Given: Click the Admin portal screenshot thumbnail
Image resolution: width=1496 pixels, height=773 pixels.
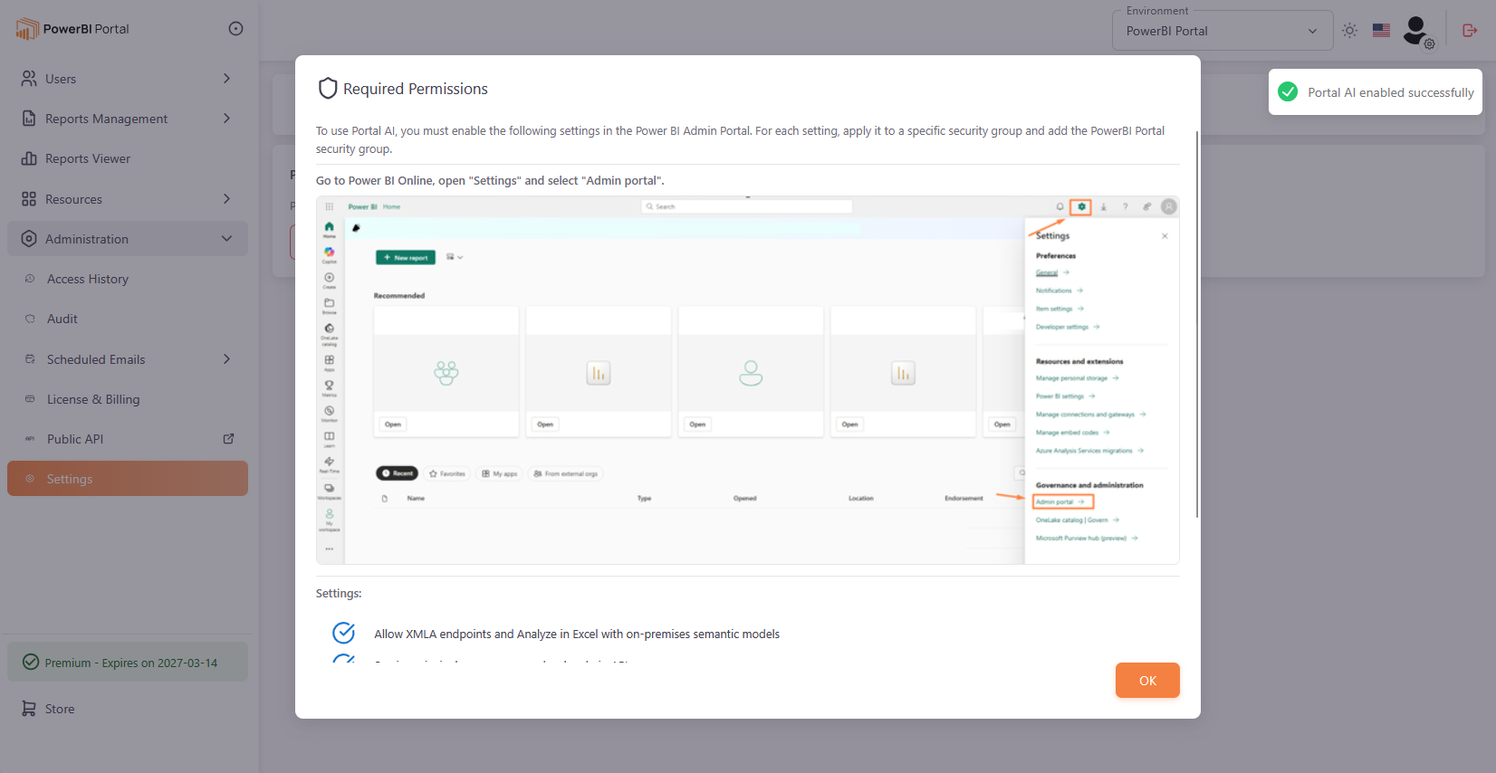Looking at the screenshot, I should tap(748, 380).
